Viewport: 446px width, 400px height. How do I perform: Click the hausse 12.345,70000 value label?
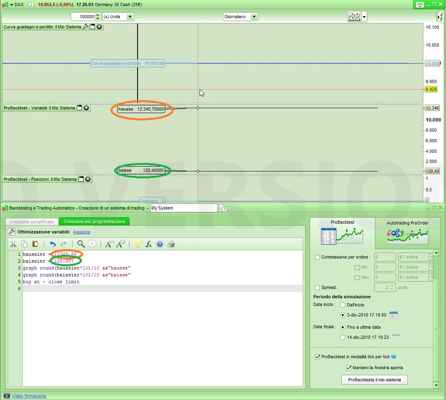coord(141,109)
